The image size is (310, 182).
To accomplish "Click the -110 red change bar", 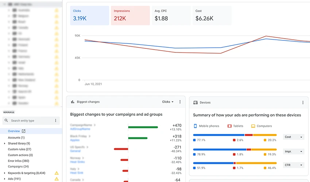I will (124, 160).
